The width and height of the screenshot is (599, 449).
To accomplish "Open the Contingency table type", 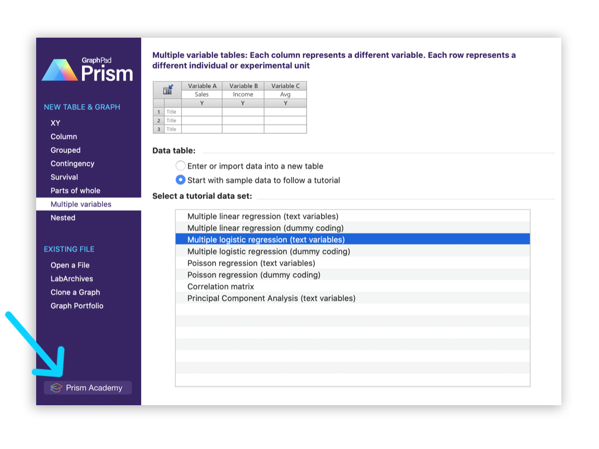I will tap(72, 163).
